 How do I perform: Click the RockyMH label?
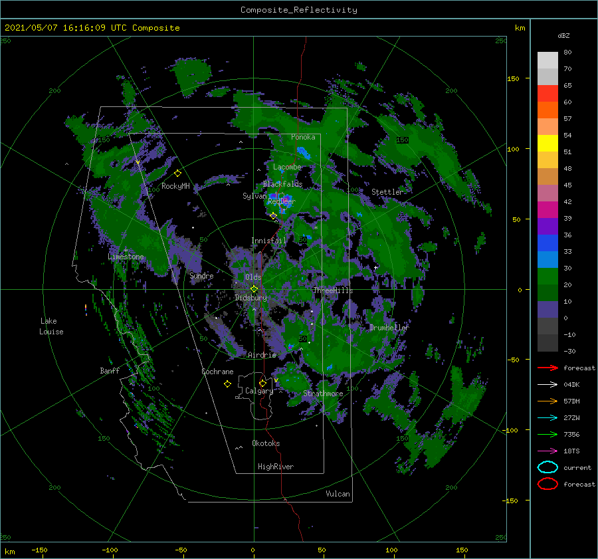click(175, 186)
